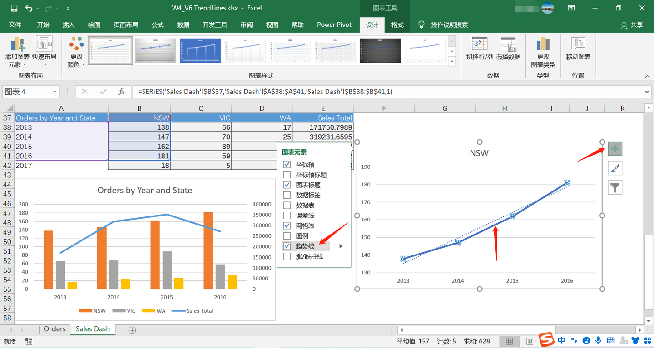
Task: Open the chart styles paintbrush button
Action: coord(615,168)
